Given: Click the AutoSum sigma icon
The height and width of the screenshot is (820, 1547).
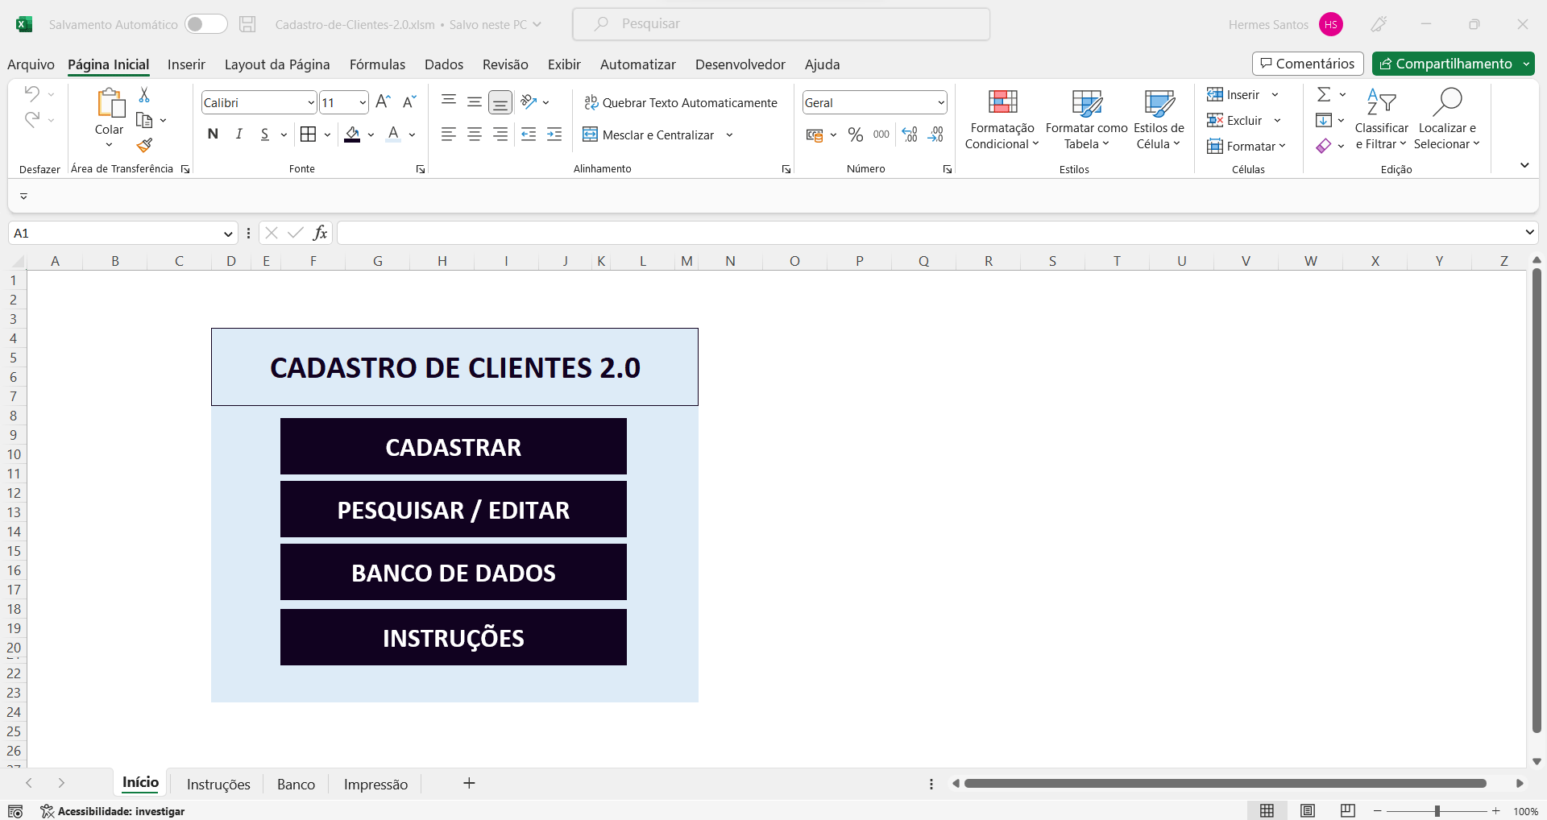Looking at the screenshot, I should [x=1324, y=95].
